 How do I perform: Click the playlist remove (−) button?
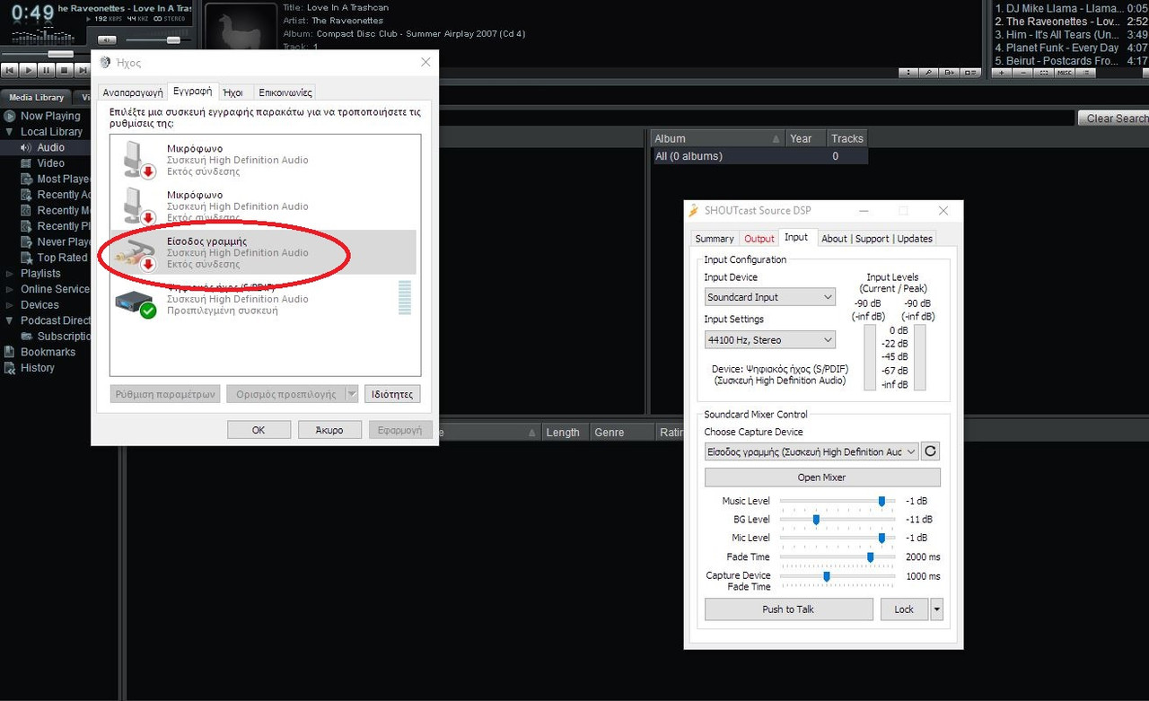coord(1023,73)
